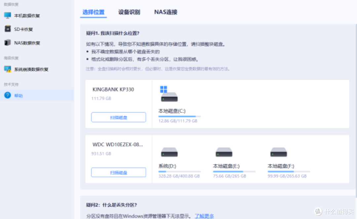This screenshot has height=219, width=357.
Task: Click the WDC WD10EZEX-08... disk name
Action: point(118,144)
